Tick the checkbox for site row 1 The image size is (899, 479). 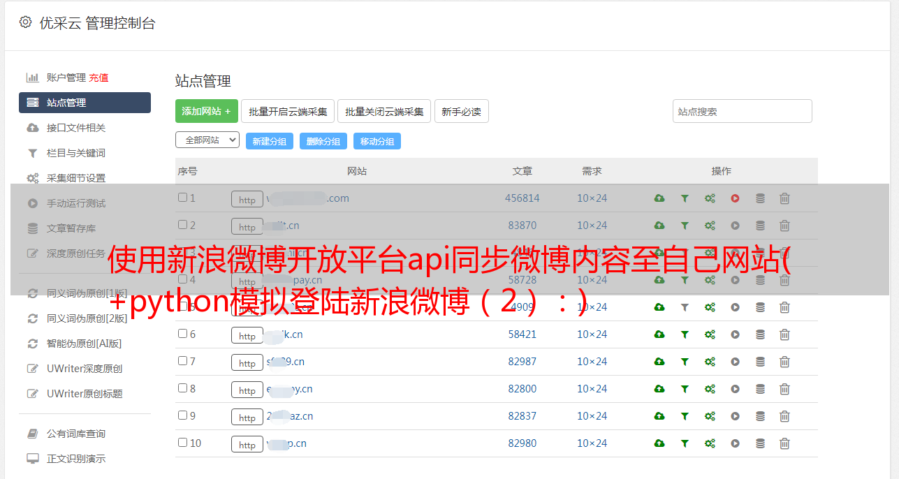coord(182,198)
